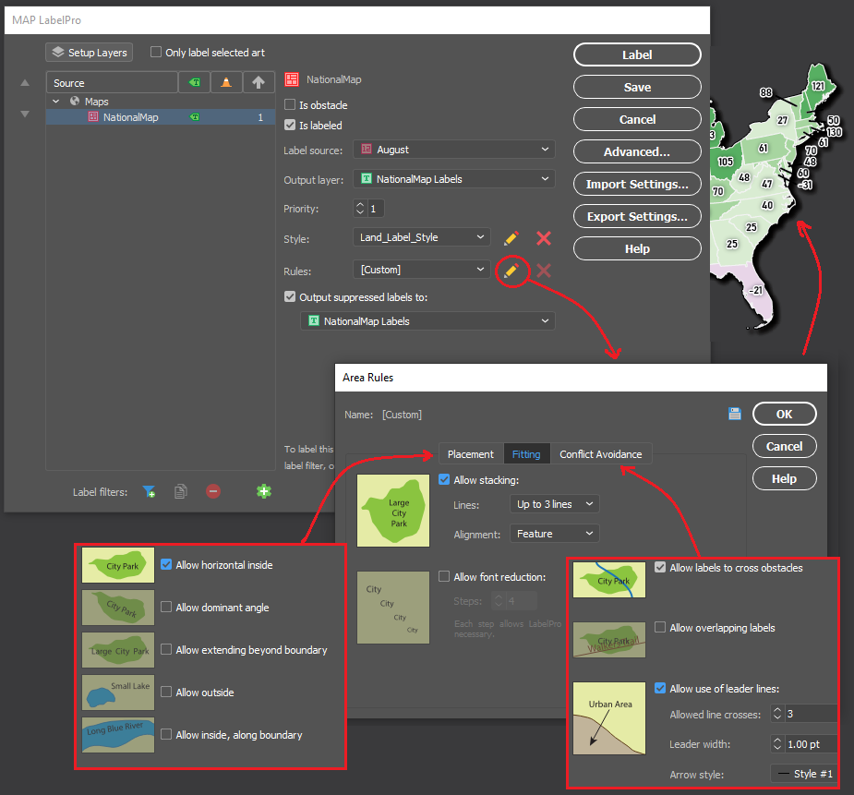Click the obstacle cone column header icon

coord(226,83)
